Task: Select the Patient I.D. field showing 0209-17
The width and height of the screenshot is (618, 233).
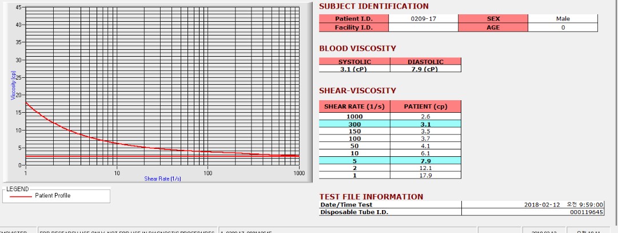Action: (x=423, y=18)
